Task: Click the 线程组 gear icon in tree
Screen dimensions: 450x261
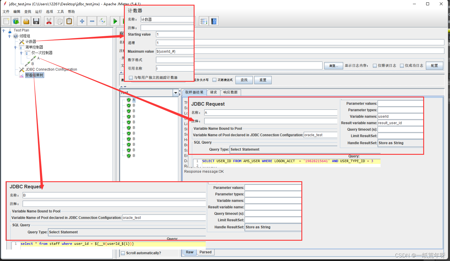Action: [x=16, y=36]
